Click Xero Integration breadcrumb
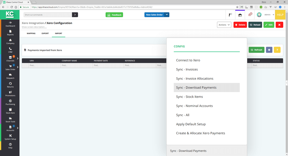288x156 pixels. 33,23
